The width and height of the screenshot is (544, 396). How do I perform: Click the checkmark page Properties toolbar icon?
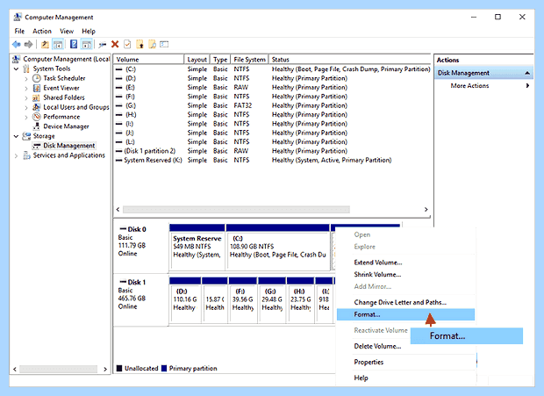pyautogui.click(x=127, y=45)
